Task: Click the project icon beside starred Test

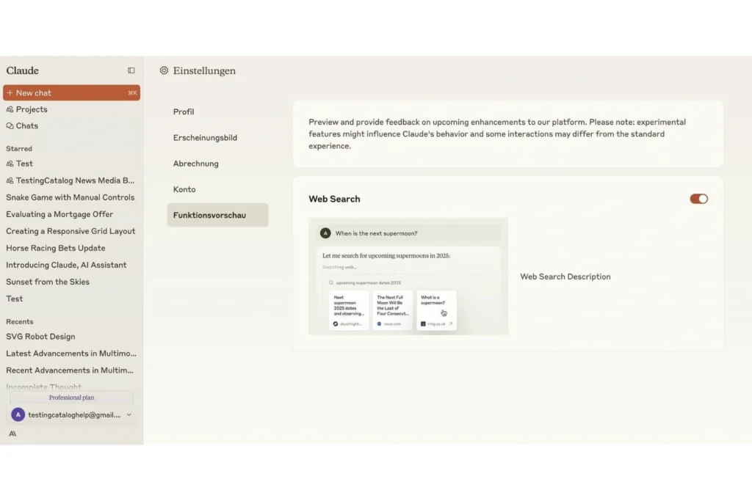Action: [x=10, y=164]
